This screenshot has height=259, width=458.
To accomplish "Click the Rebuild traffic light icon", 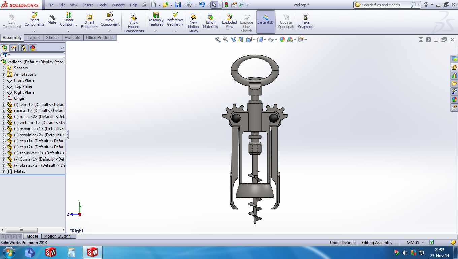I will pos(226,5).
